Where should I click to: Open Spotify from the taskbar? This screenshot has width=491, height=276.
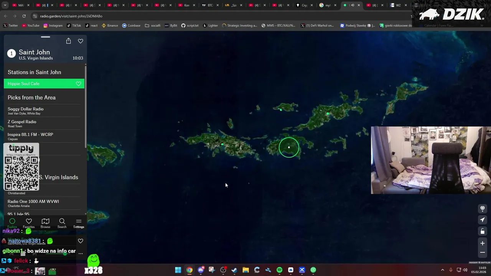click(279, 270)
